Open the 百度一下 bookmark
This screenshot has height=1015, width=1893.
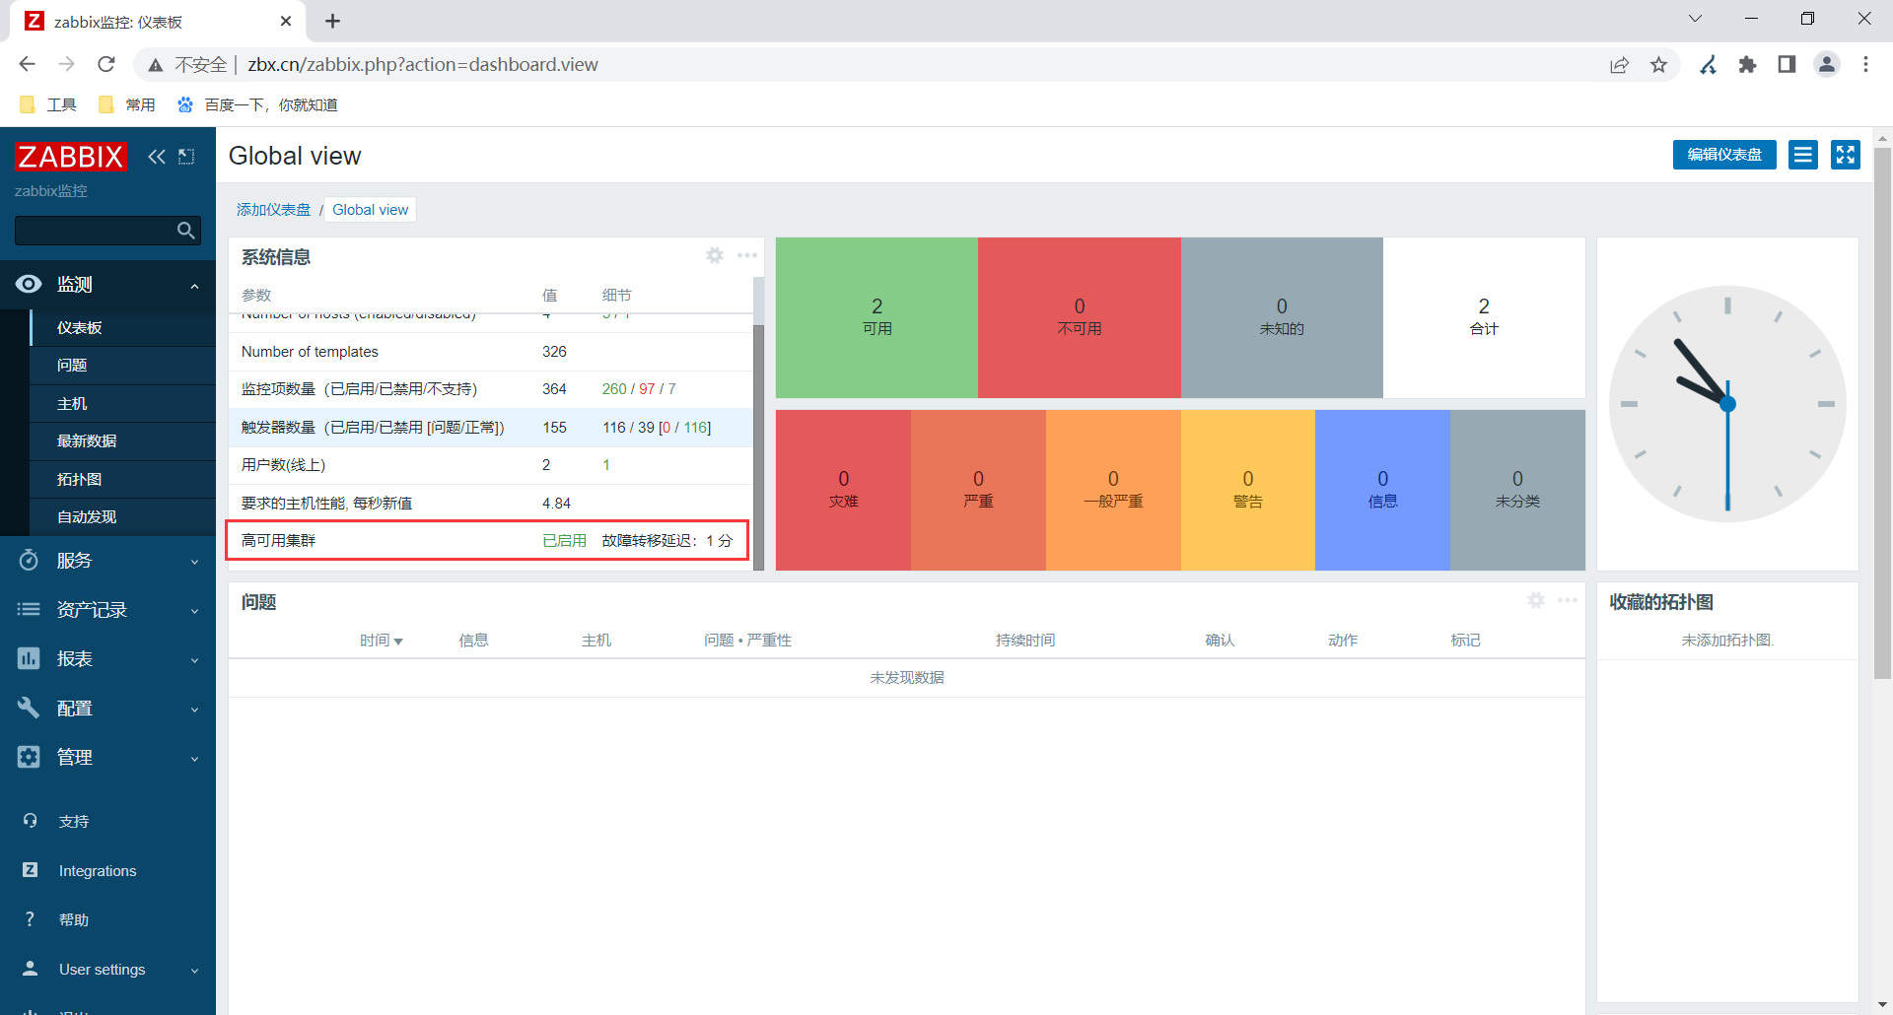257,104
